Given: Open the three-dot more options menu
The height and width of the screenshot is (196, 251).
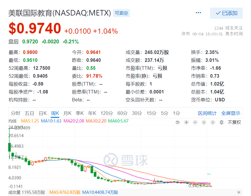Looking at the screenshot, I should pyautogui.click(x=198, y=13).
